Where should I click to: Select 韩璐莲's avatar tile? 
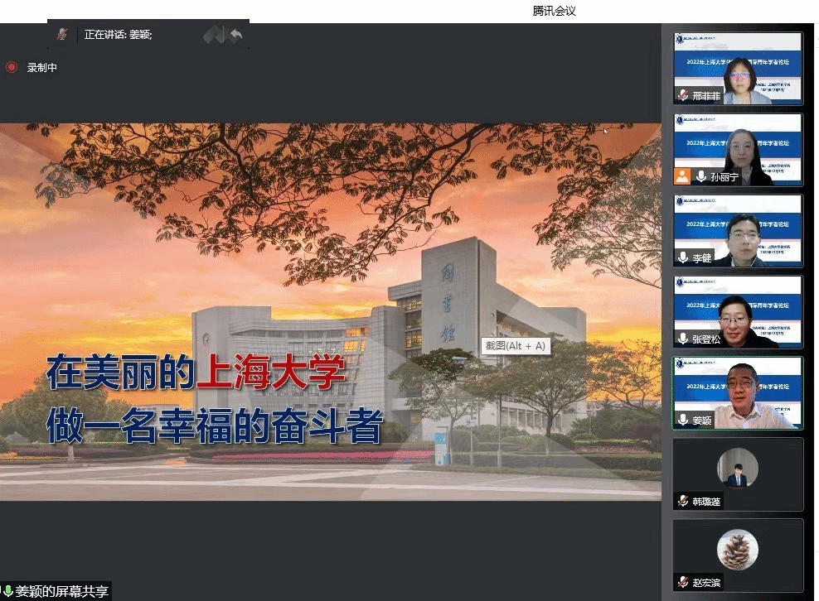[x=738, y=472]
